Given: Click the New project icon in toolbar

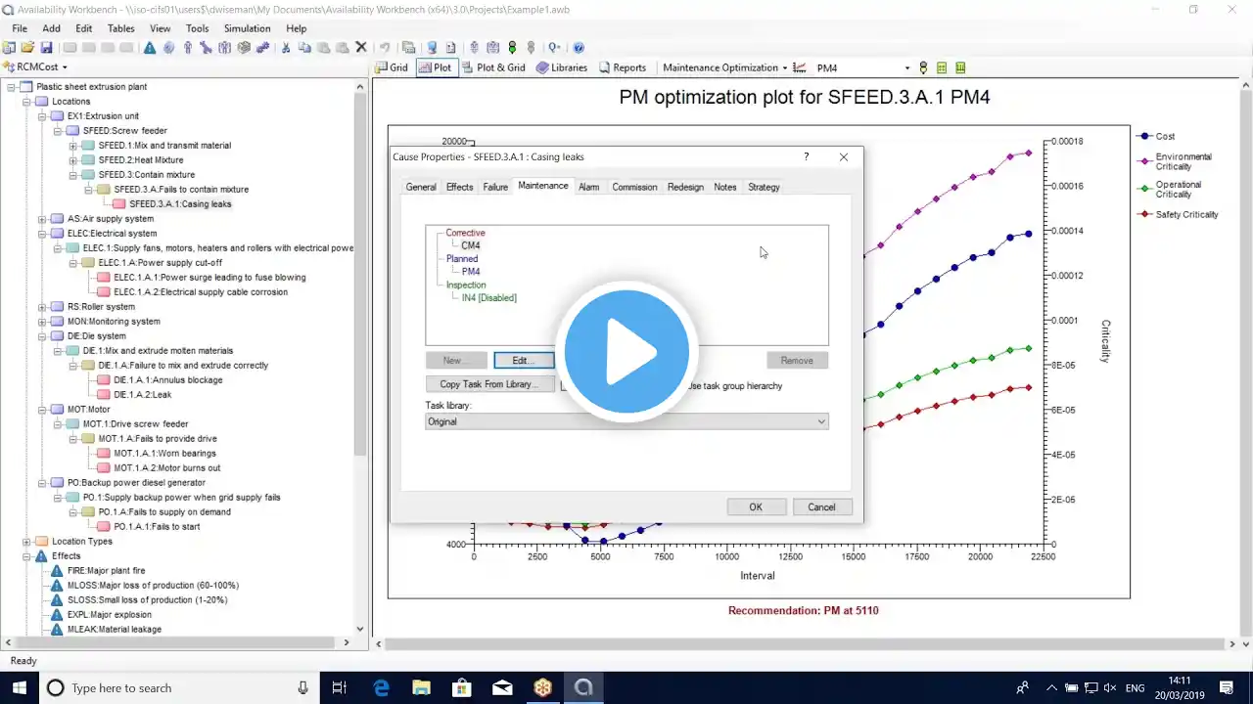Looking at the screenshot, I should click(9, 47).
